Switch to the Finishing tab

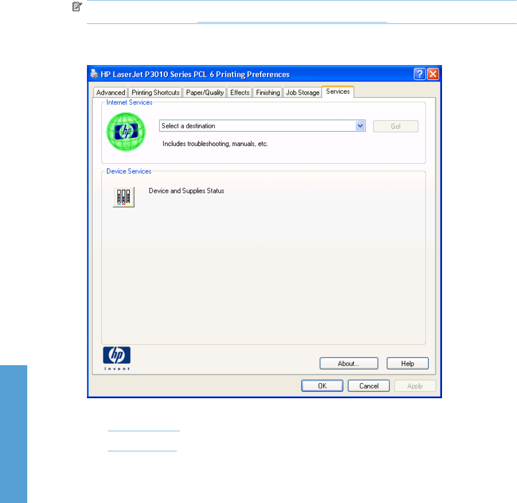[268, 92]
